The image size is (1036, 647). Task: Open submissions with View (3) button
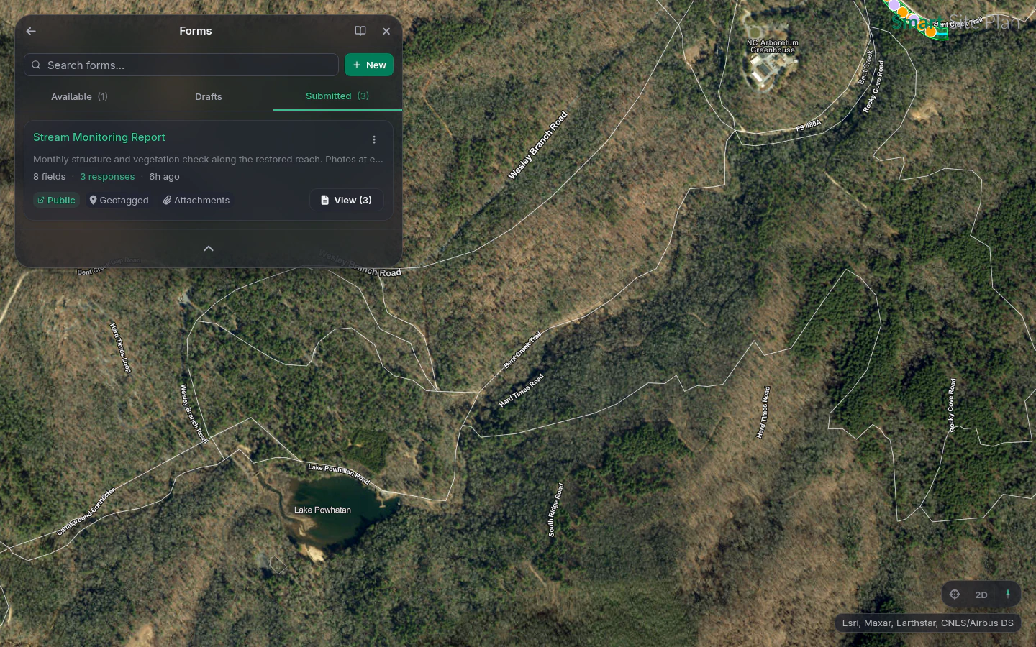[x=347, y=200]
